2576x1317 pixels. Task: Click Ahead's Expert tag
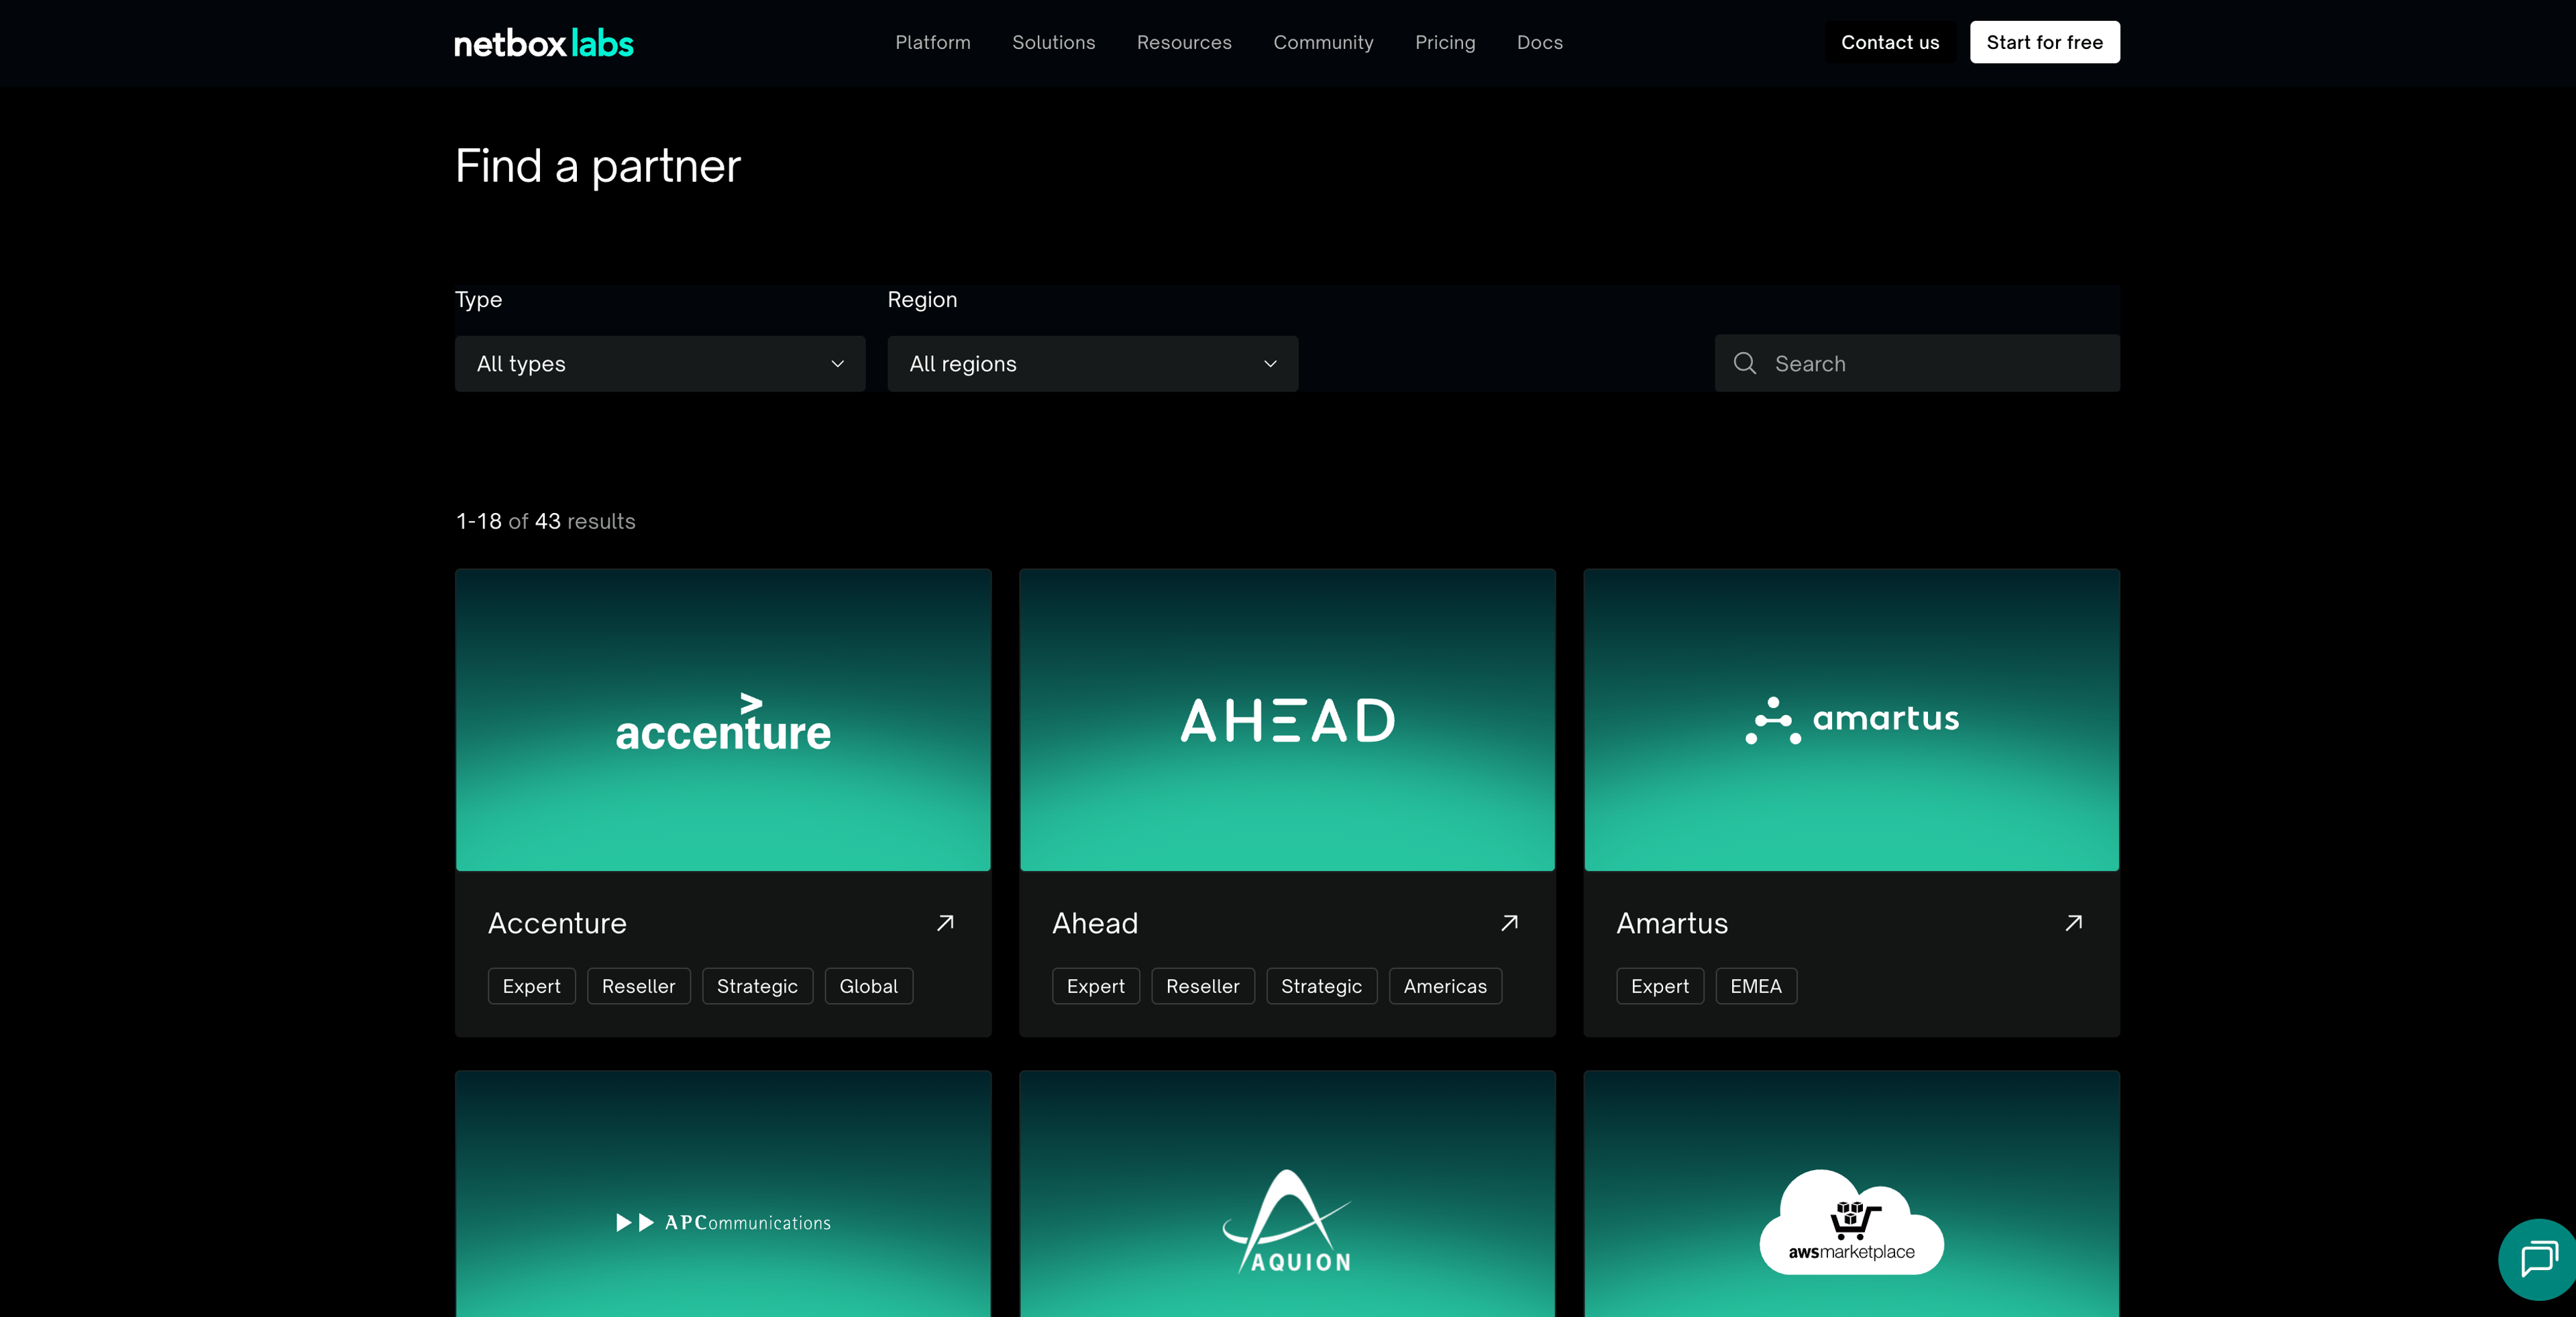click(1095, 986)
